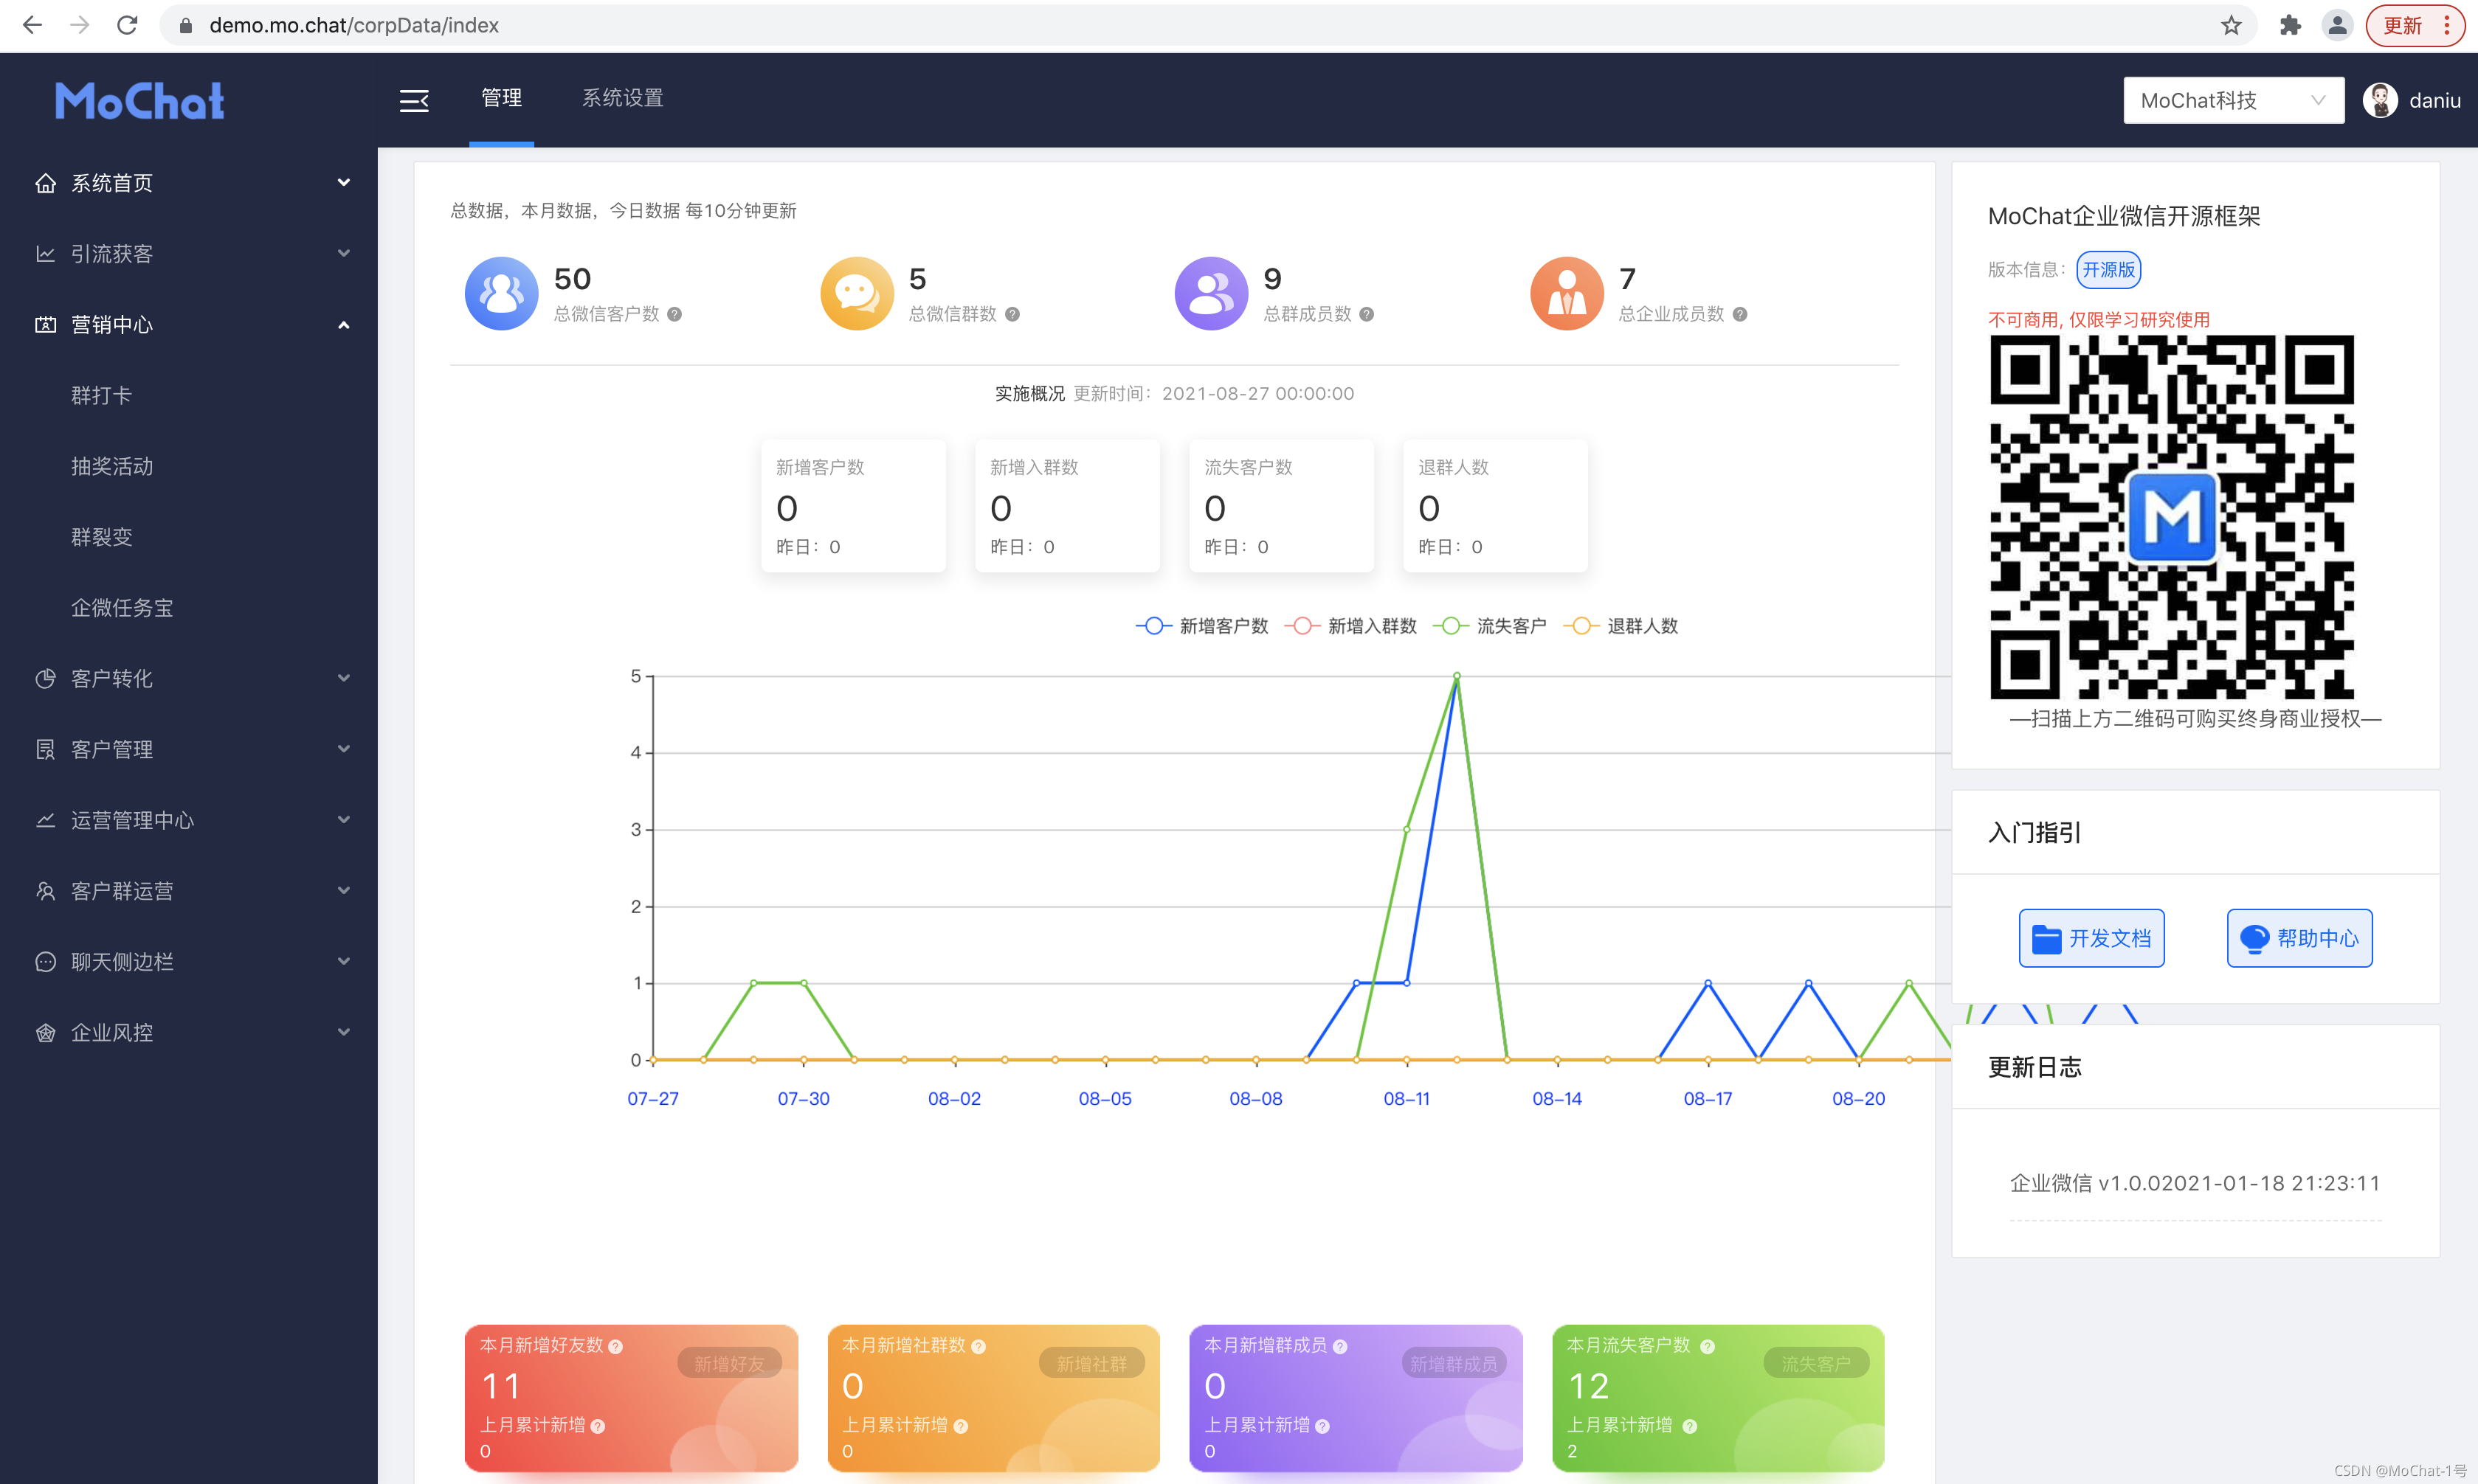The image size is (2478, 1484).
Task: Expand the 运营管理中心 sidebar menu
Action: 189,820
